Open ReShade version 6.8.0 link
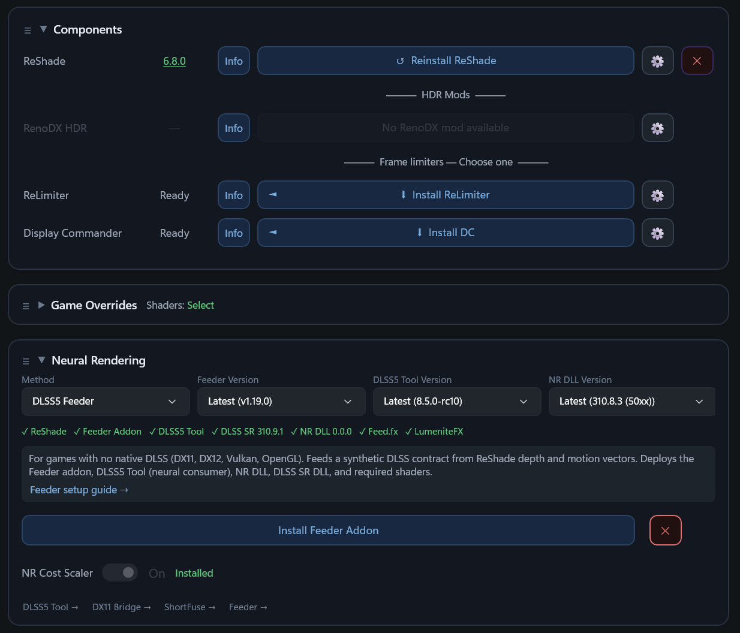740x633 pixels. (175, 61)
